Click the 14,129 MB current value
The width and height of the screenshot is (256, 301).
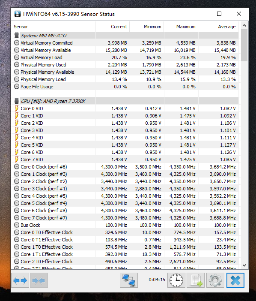click(116, 72)
